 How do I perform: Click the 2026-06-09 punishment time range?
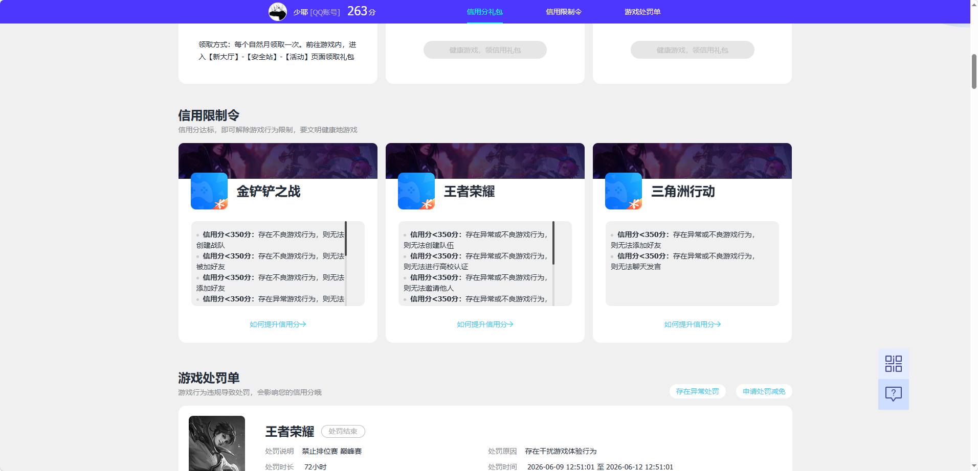(x=600, y=467)
